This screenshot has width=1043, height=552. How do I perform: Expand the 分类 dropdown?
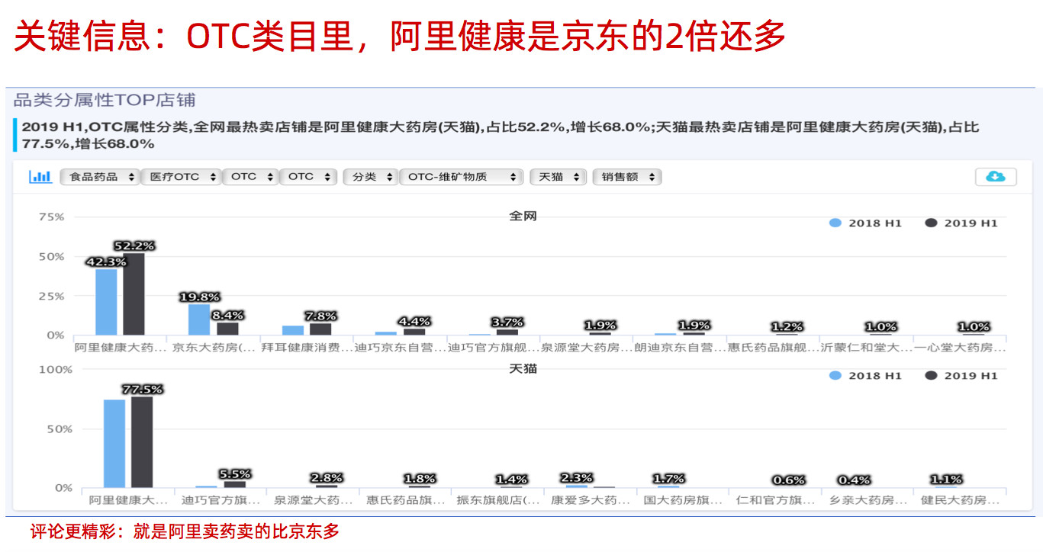click(x=371, y=177)
